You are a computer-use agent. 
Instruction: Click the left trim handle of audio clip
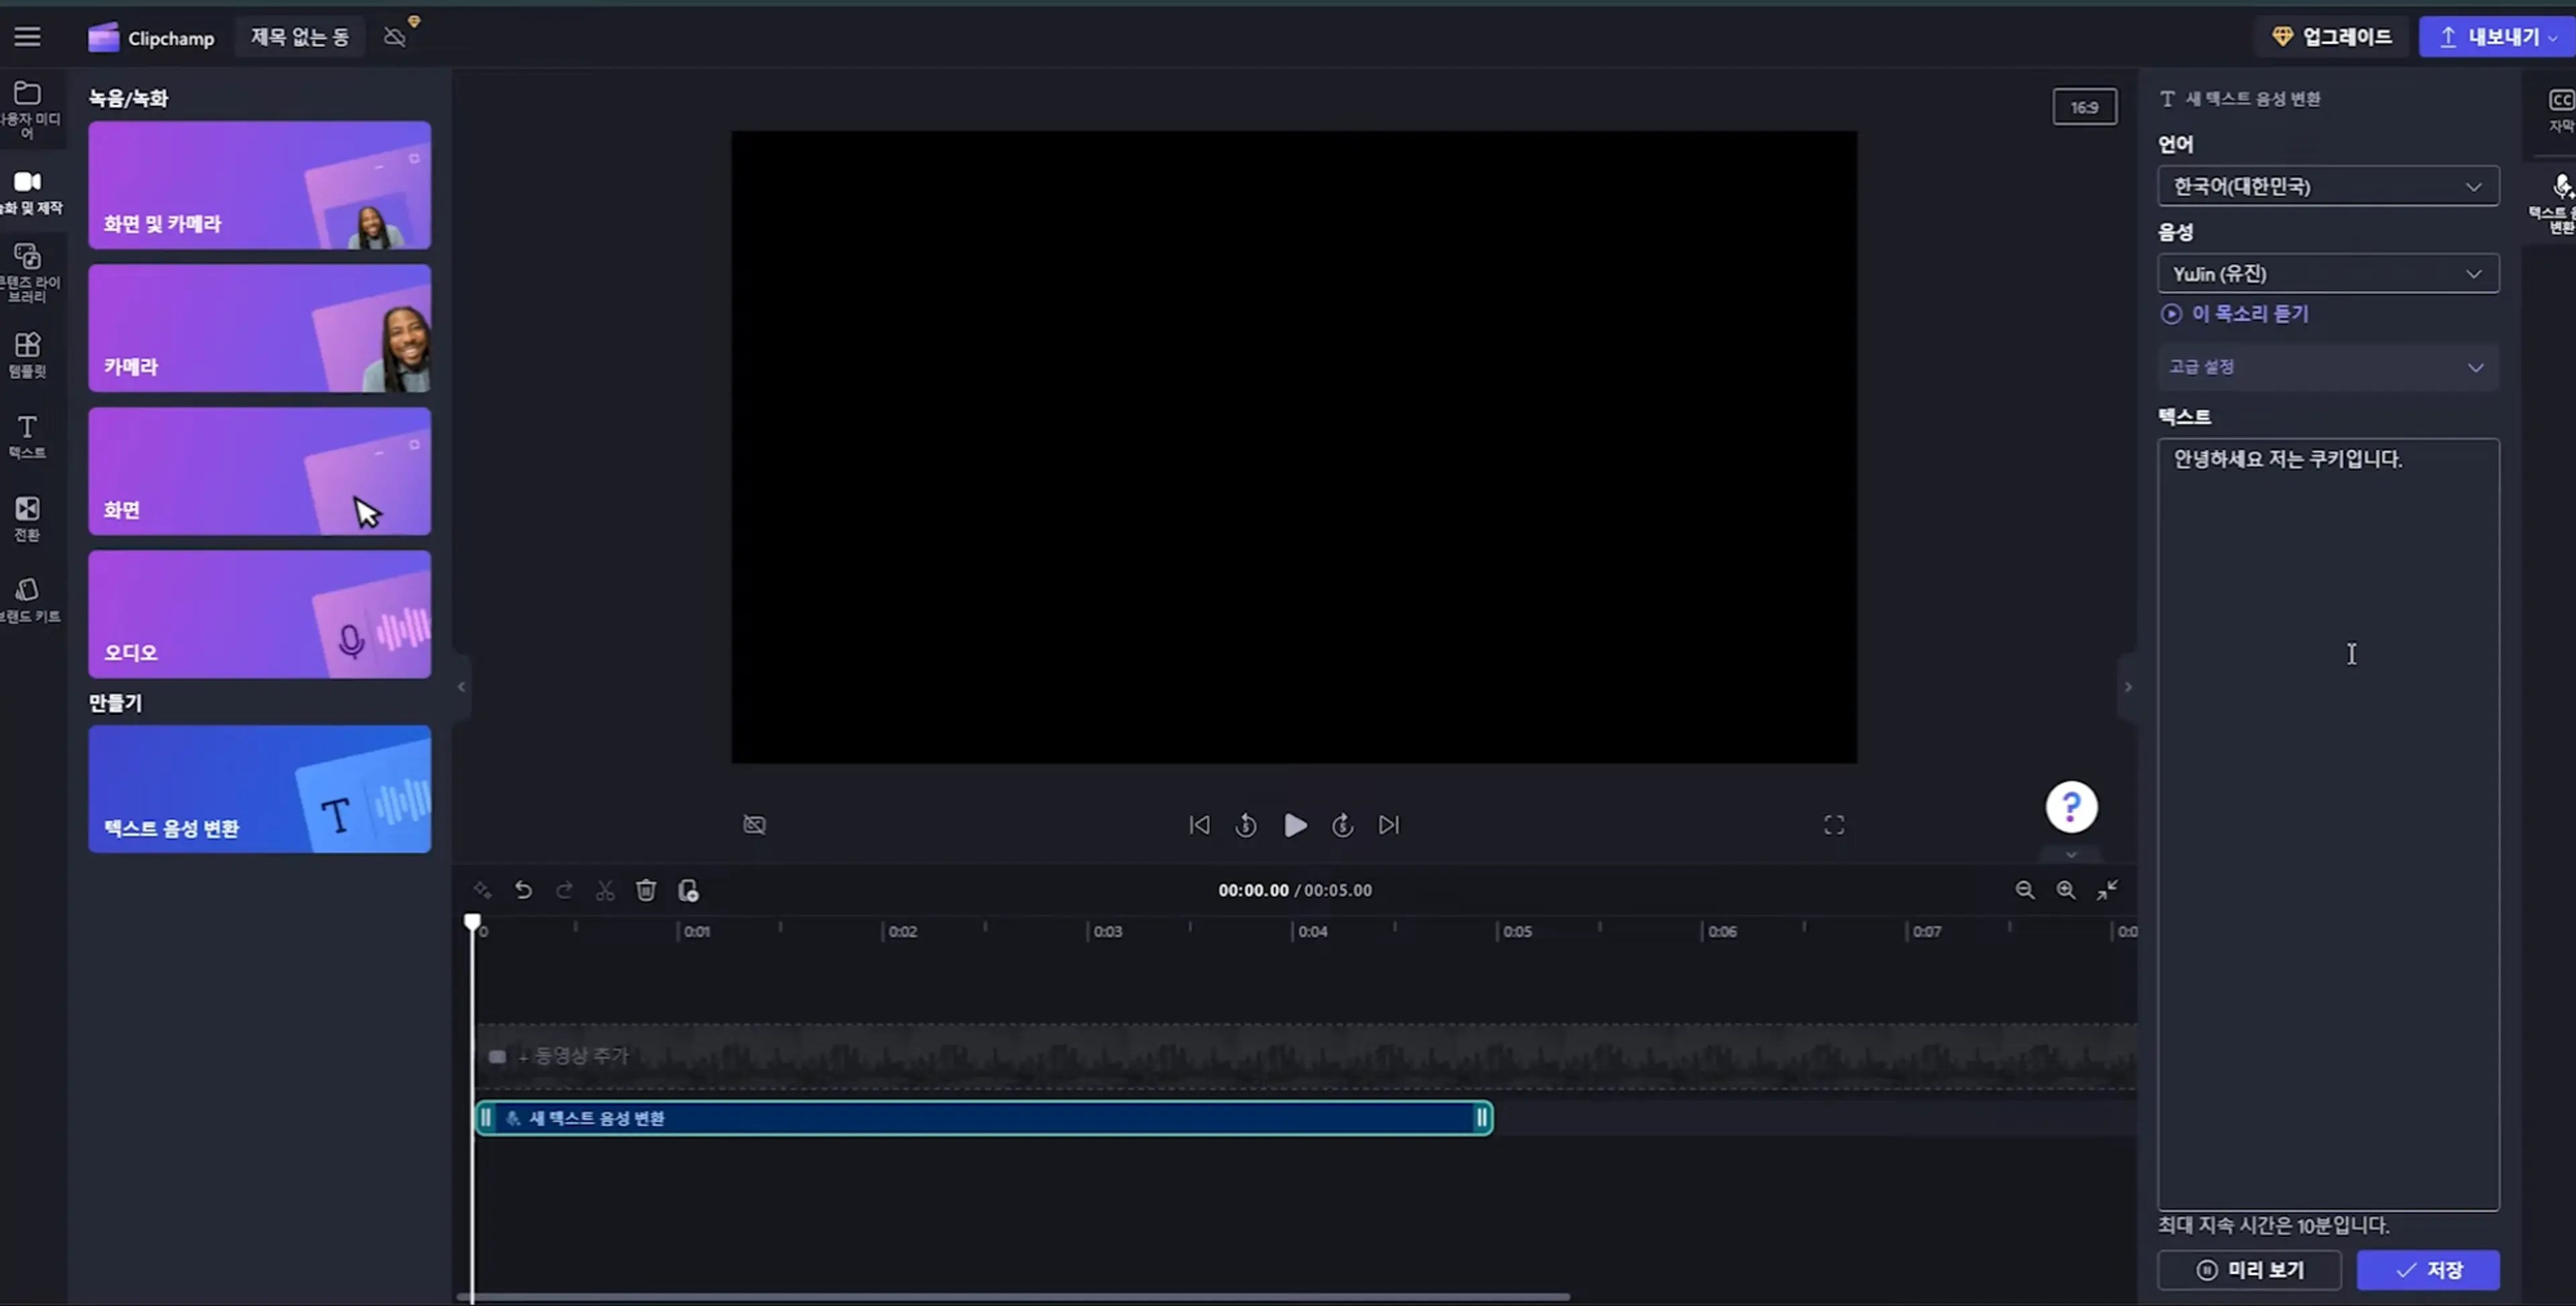click(486, 1118)
